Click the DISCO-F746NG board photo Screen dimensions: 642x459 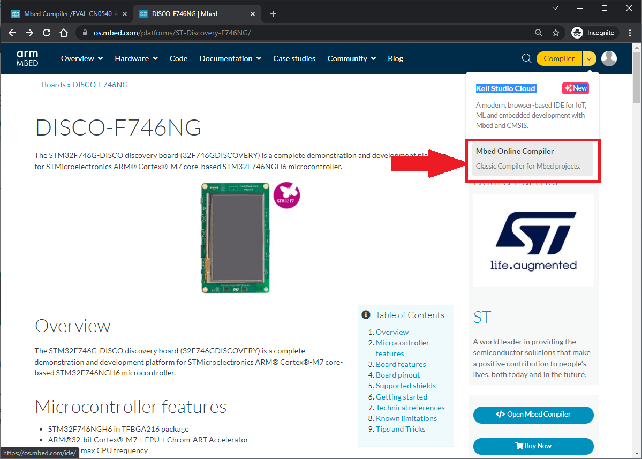pos(236,238)
